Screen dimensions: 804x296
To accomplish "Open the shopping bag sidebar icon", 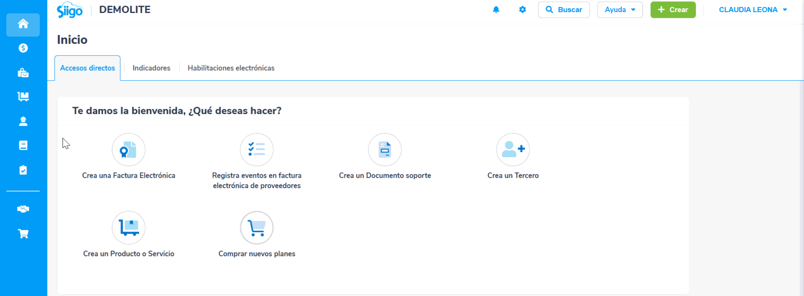I will 23,73.
